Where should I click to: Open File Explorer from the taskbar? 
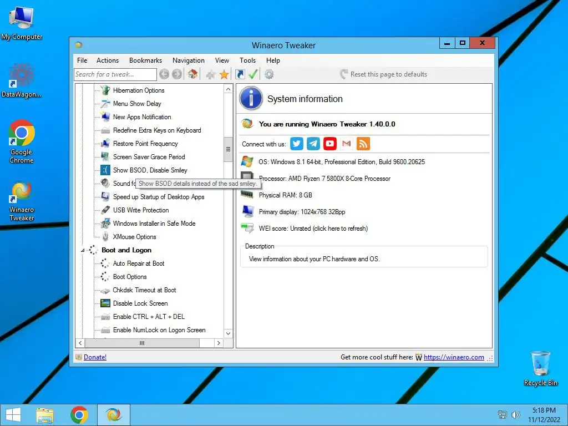(45, 415)
